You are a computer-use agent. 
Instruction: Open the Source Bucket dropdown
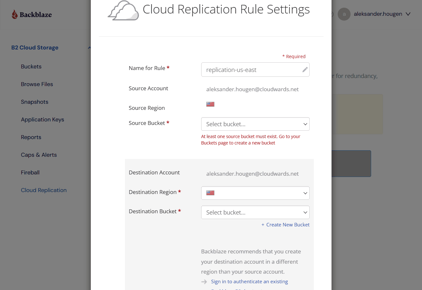point(255,124)
